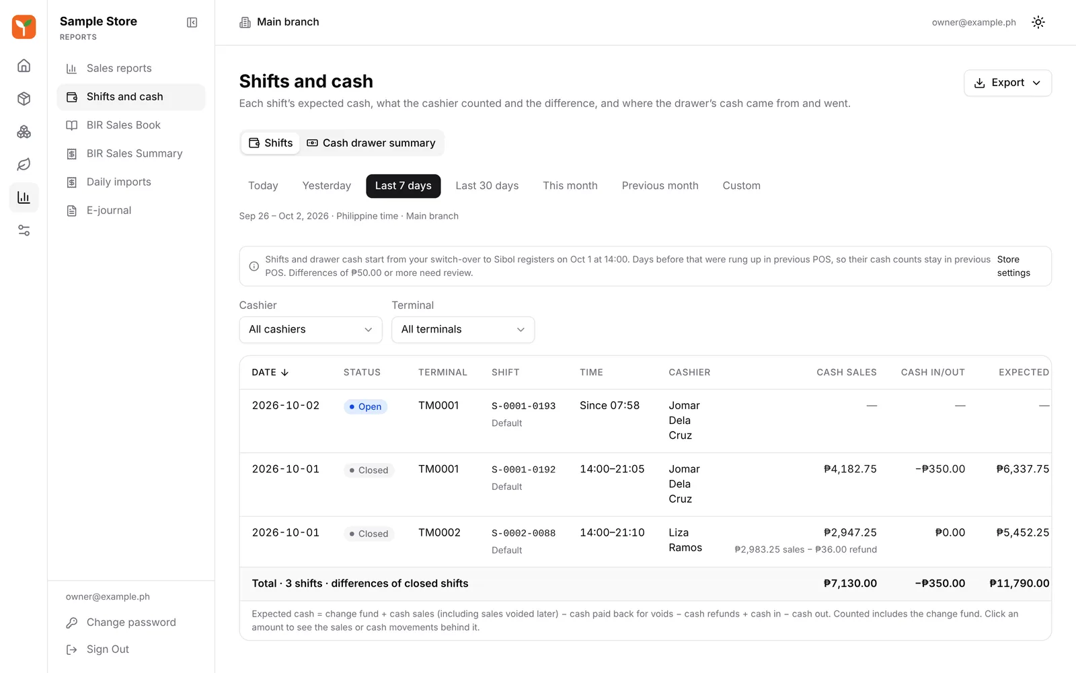
Task: Click the −₱350.00 cash in/out for S-0001-0192
Action: (940, 469)
